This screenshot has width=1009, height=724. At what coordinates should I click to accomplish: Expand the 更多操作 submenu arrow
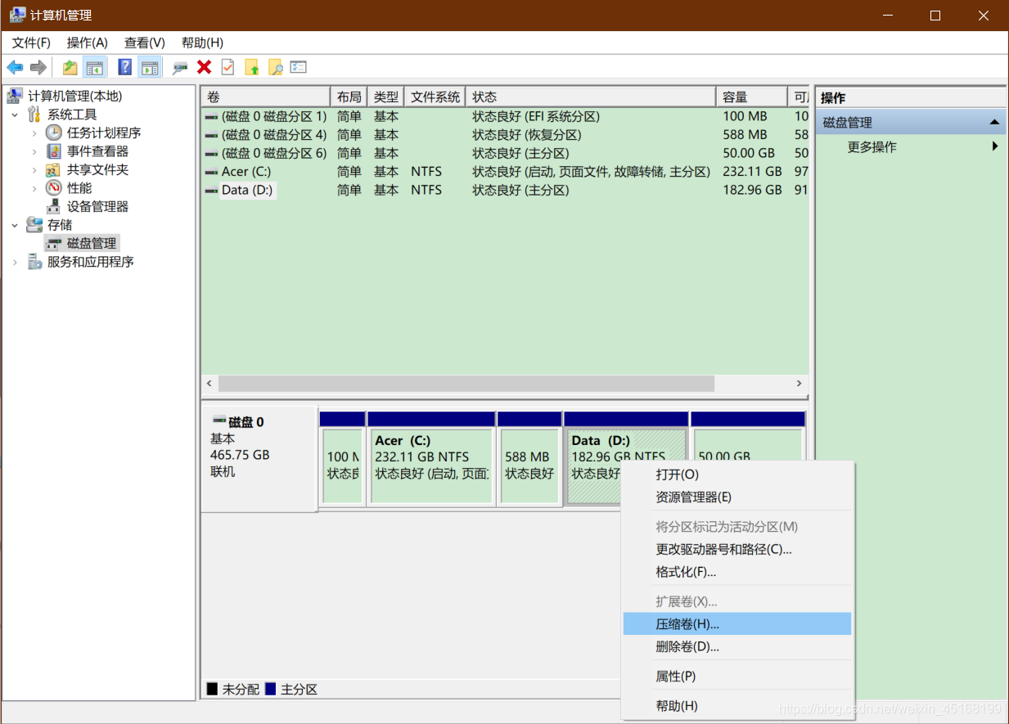(x=995, y=146)
